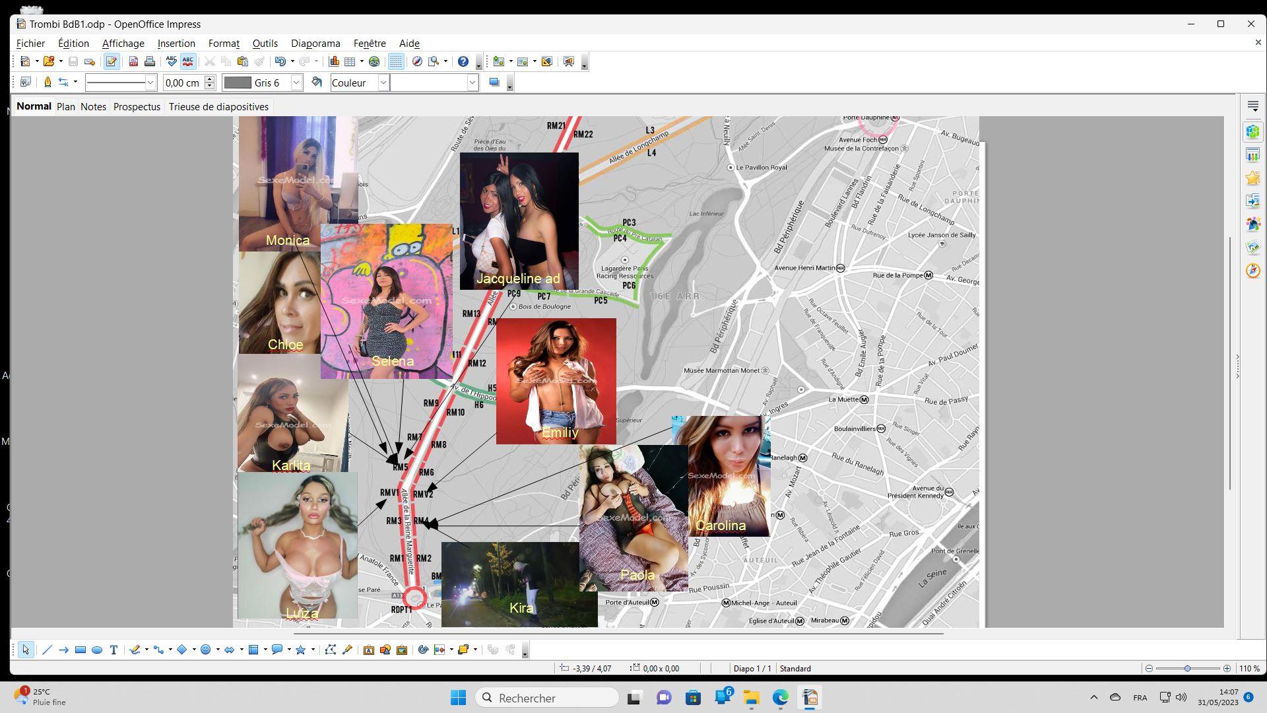Click the zoom slider handle
The height and width of the screenshot is (713, 1267).
tap(1187, 669)
